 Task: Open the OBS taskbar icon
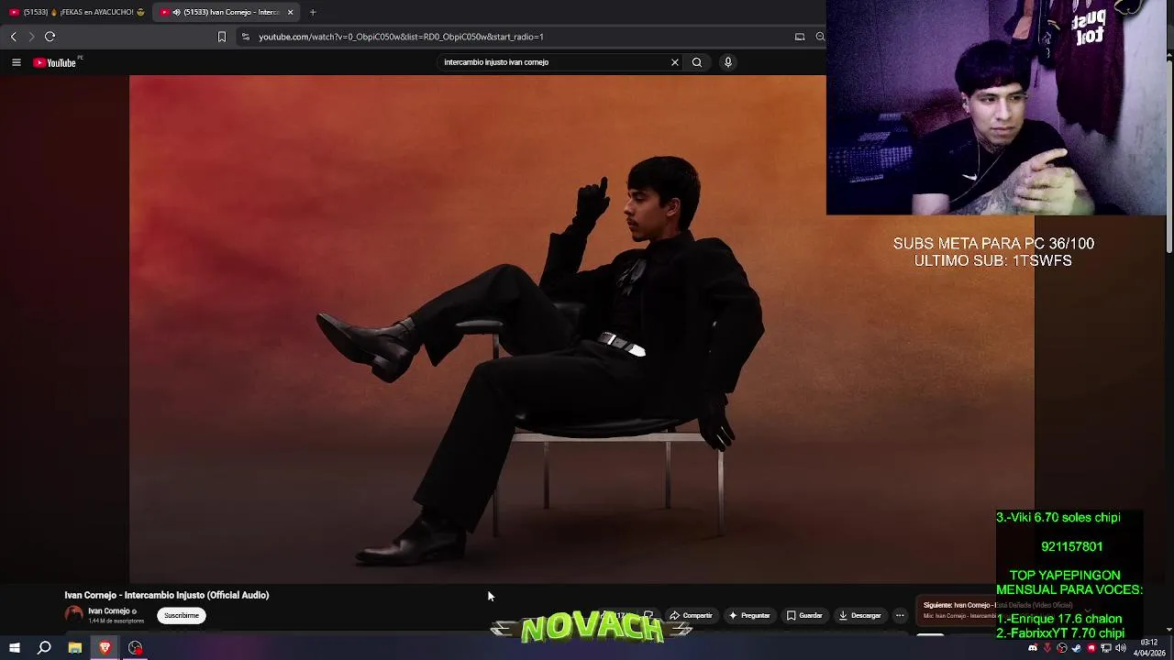click(x=136, y=648)
